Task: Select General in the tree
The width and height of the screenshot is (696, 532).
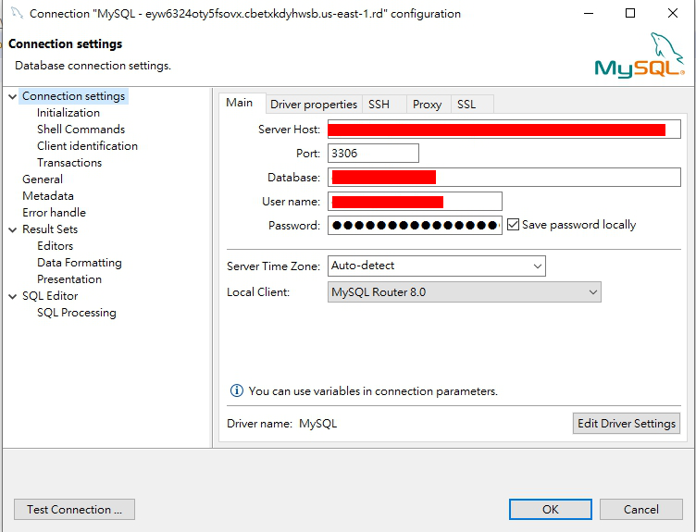Action: [43, 179]
